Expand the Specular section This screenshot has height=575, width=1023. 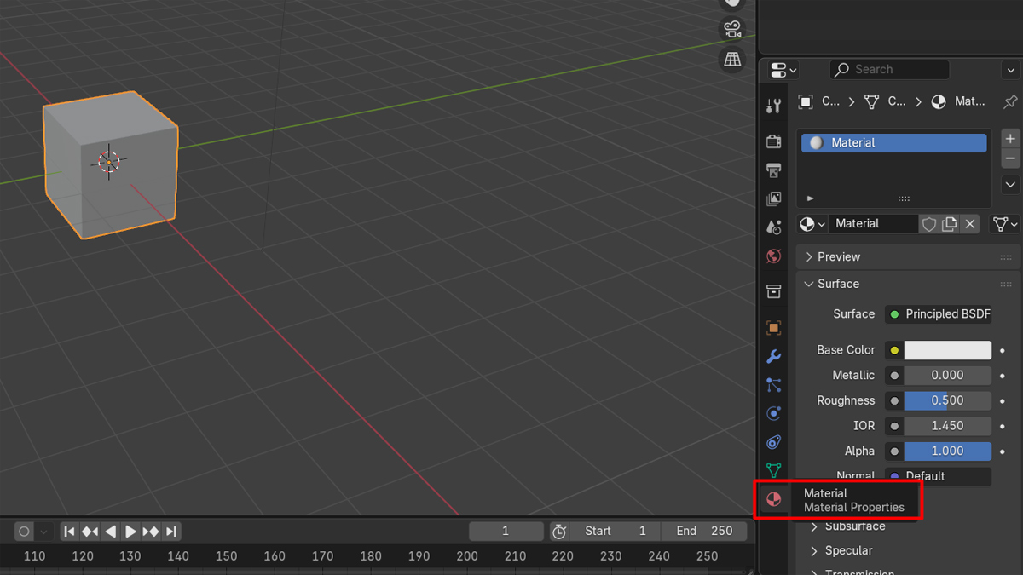(x=841, y=550)
